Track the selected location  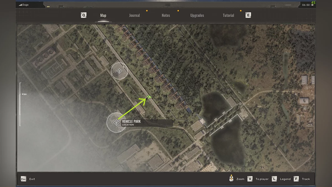[306, 179]
